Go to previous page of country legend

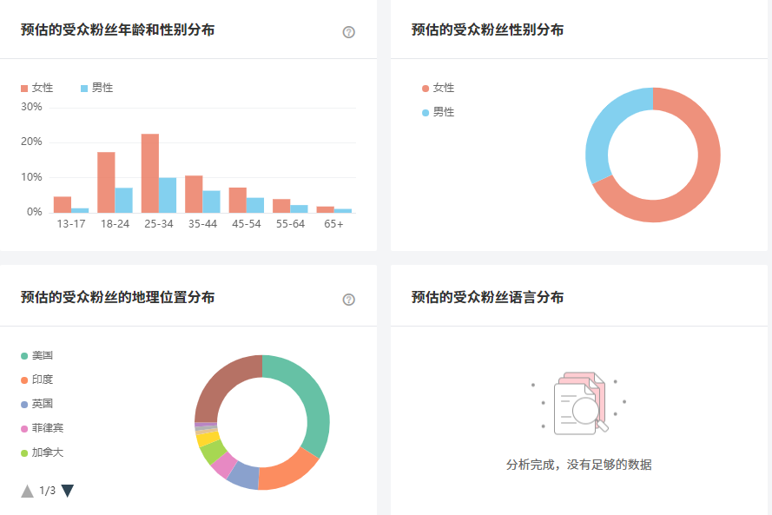27,492
